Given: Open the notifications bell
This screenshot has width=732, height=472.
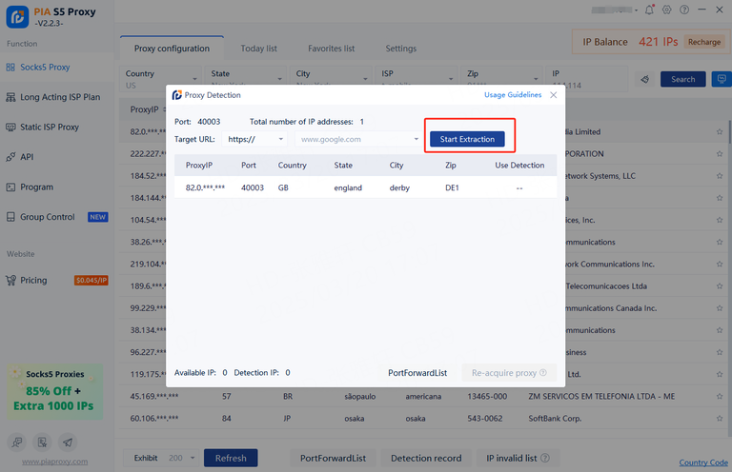Looking at the screenshot, I should 649,10.
